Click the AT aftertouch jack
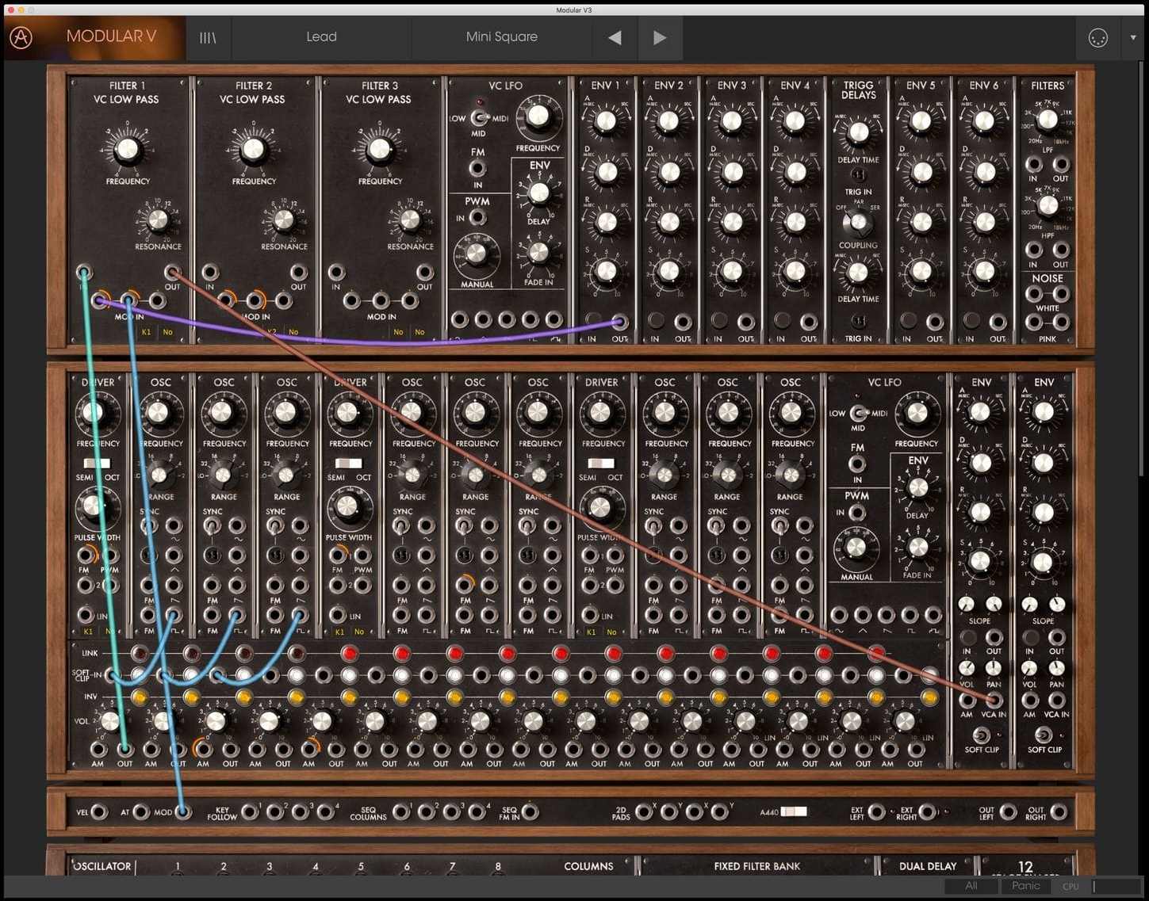 141,811
